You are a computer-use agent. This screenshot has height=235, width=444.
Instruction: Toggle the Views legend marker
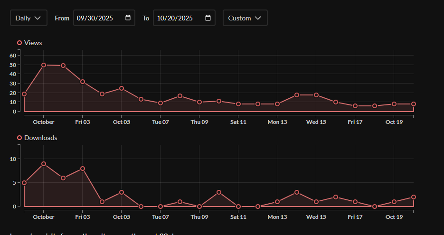click(x=19, y=43)
